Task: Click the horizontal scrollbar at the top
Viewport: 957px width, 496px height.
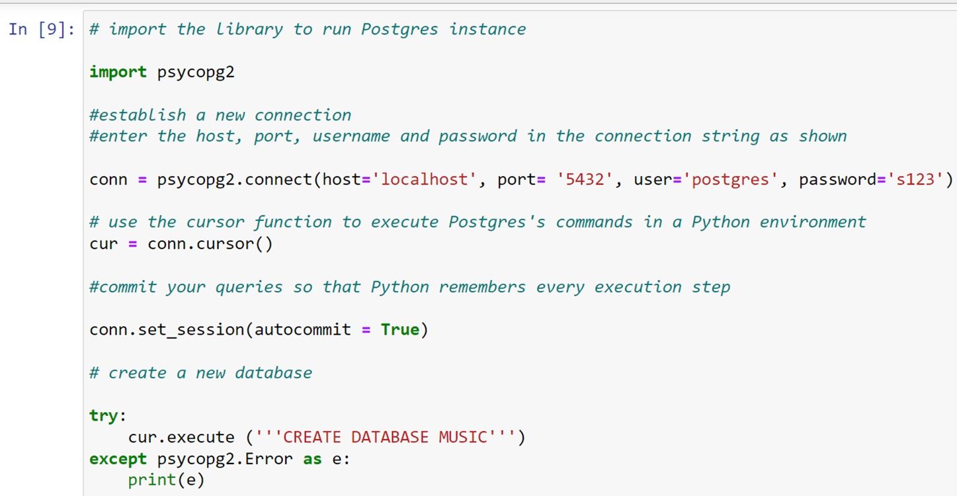Action: pos(463,3)
